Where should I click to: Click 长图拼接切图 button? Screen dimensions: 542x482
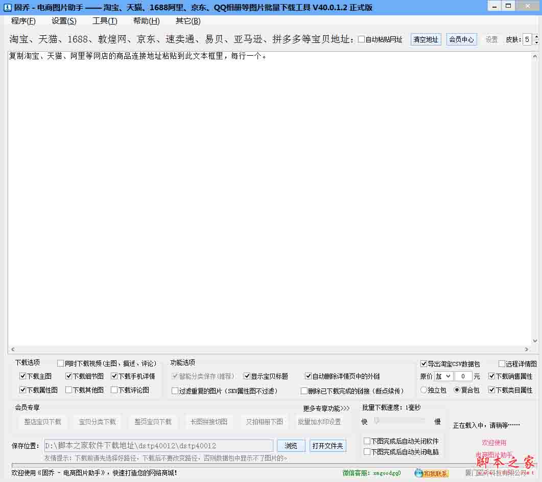click(209, 422)
